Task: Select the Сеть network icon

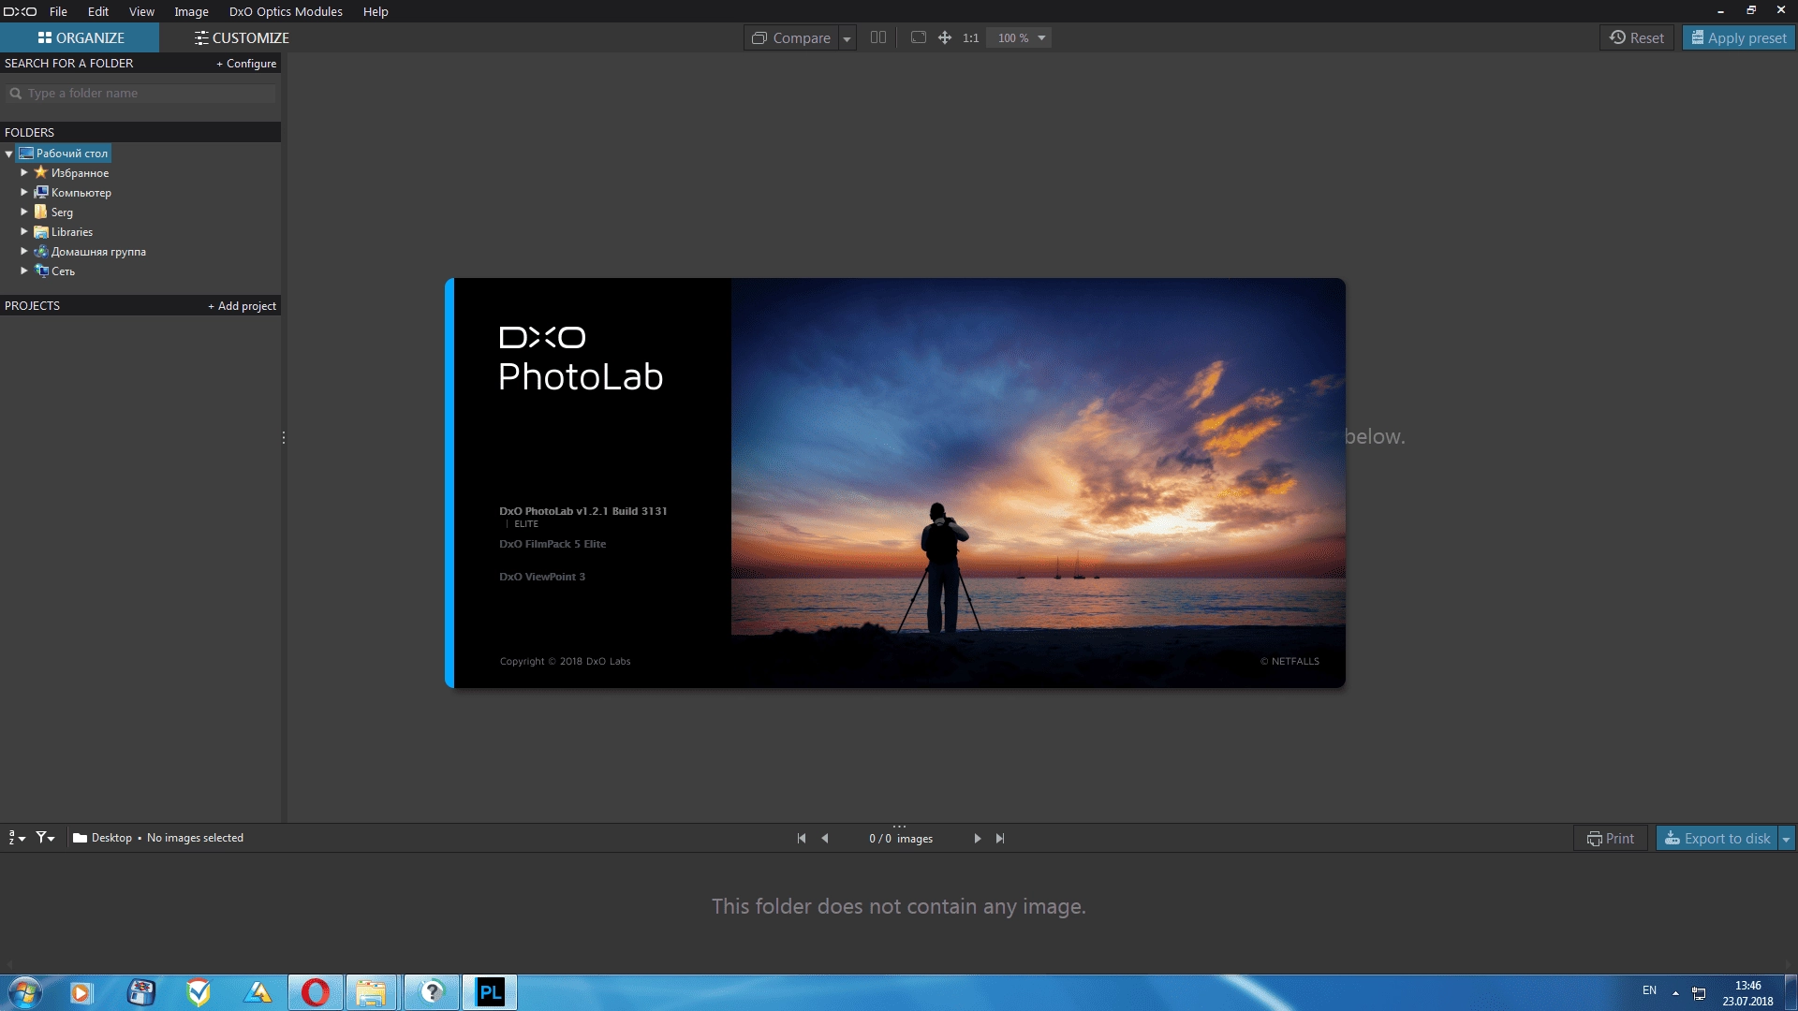Action: [41, 271]
